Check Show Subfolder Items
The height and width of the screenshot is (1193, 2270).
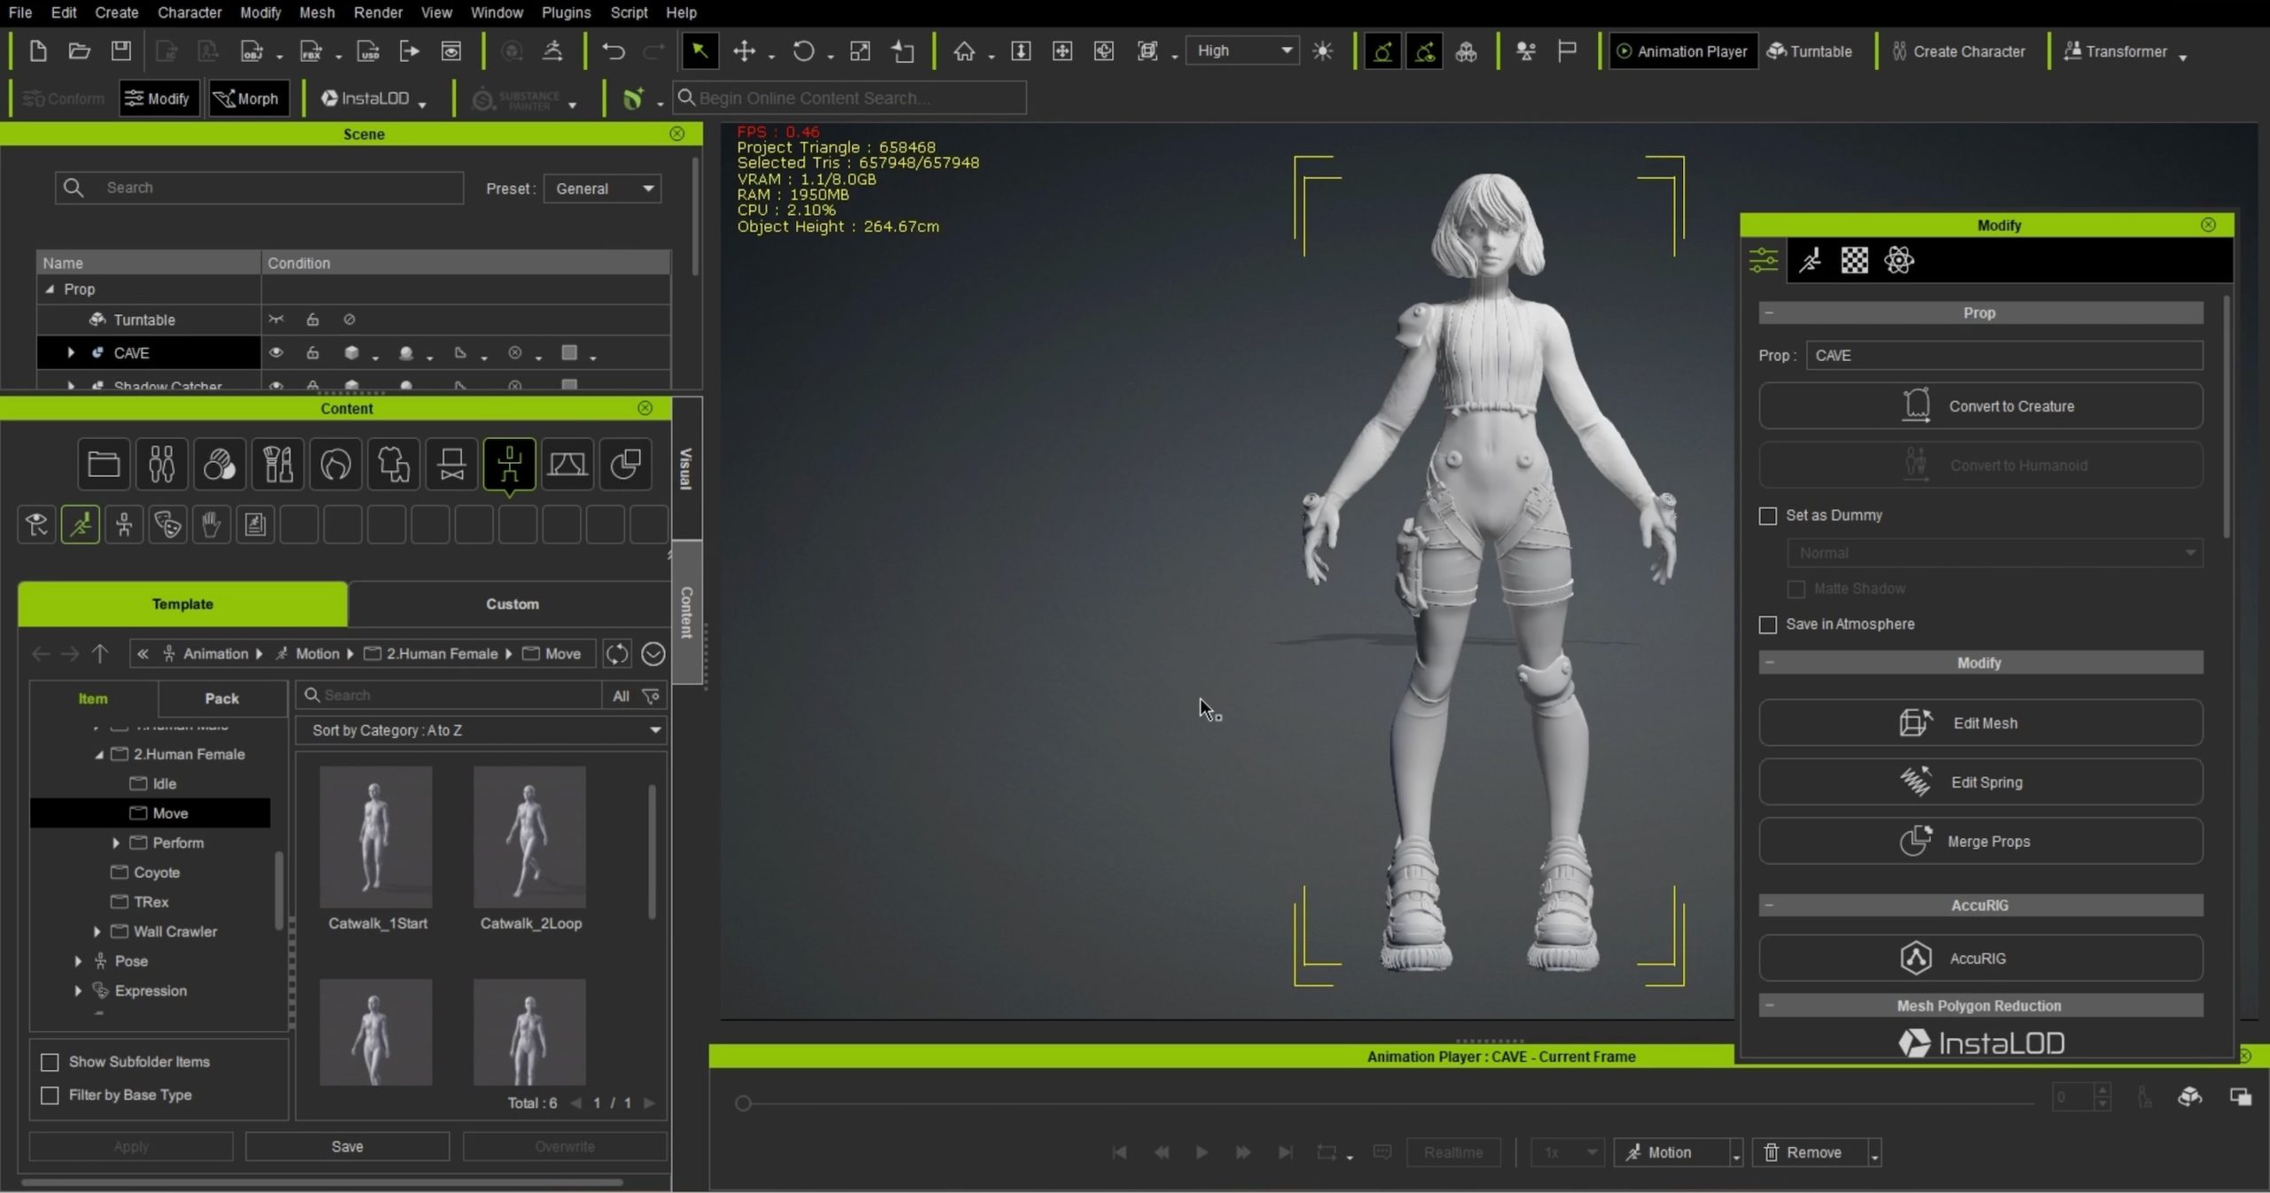pyautogui.click(x=51, y=1062)
